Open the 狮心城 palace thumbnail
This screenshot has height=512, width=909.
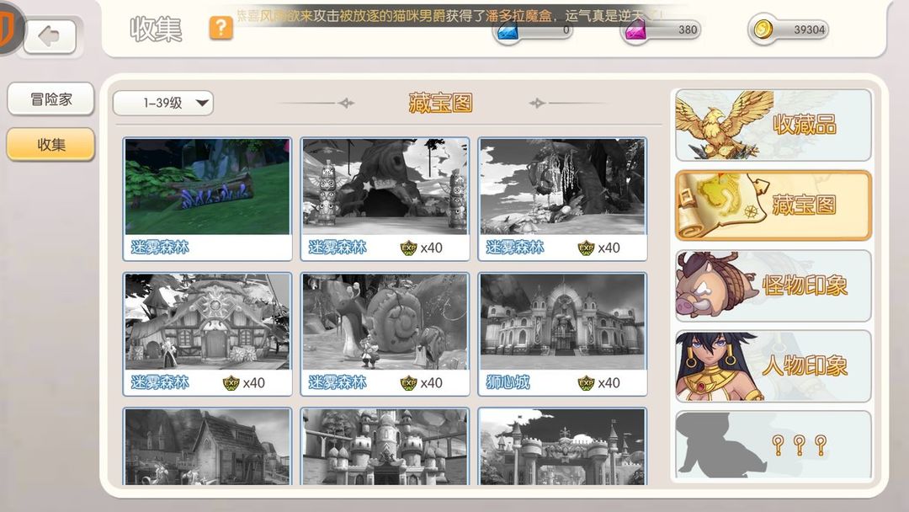pyautogui.click(x=562, y=334)
